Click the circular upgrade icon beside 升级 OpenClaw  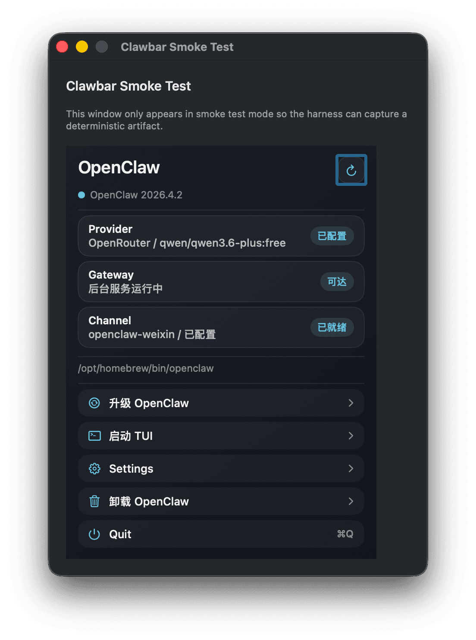tap(94, 403)
